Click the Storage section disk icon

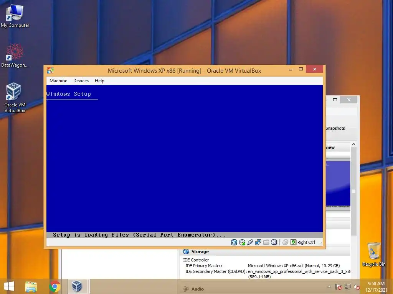click(186, 252)
